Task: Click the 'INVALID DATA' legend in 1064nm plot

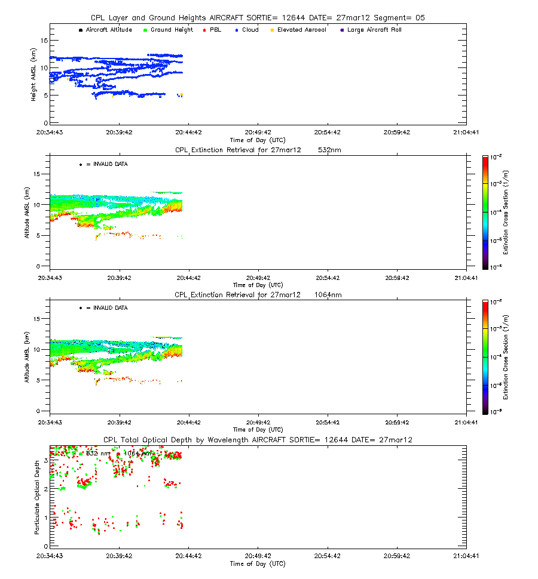Action: tap(103, 308)
